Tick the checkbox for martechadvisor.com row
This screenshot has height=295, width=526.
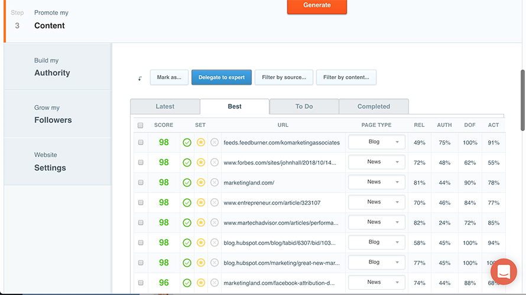click(141, 223)
